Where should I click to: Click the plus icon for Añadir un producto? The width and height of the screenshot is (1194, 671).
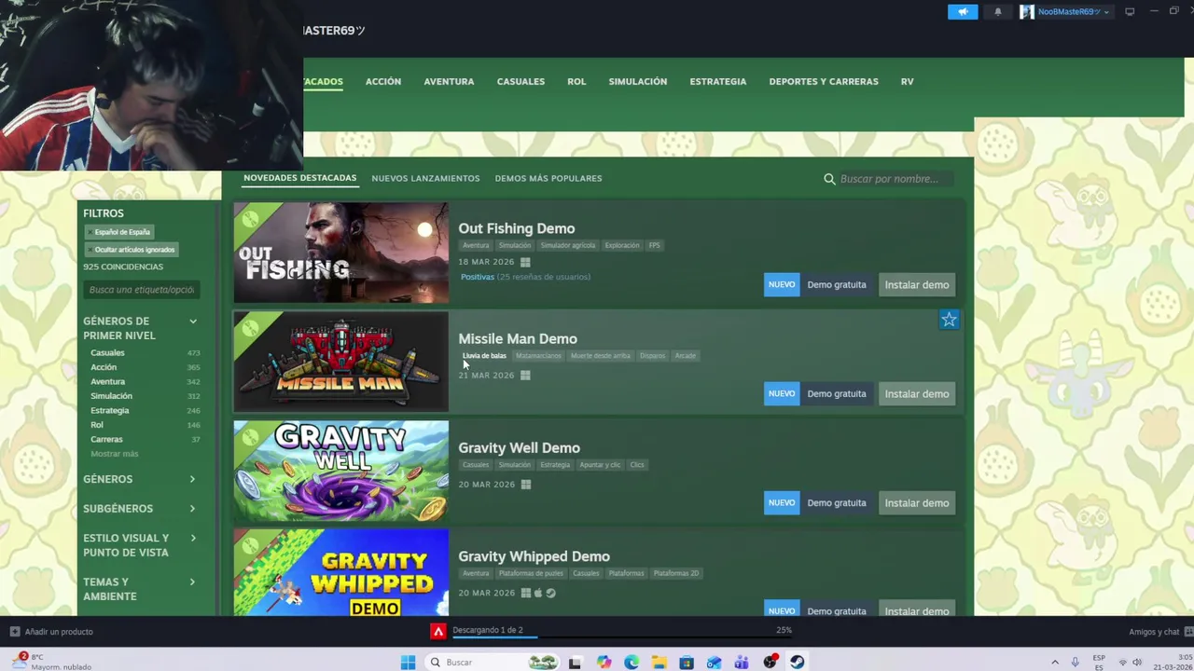pyautogui.click(x=14, y=632)
